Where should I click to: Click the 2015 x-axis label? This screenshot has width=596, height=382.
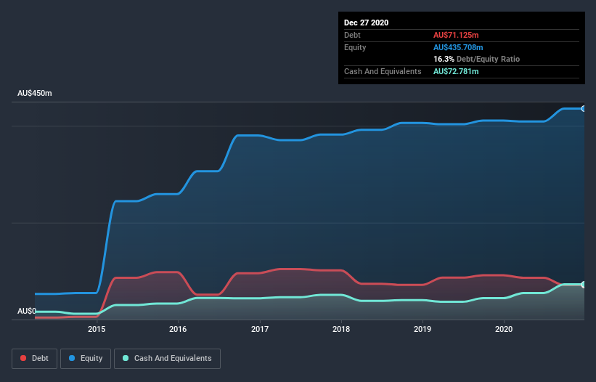[97, 329]
